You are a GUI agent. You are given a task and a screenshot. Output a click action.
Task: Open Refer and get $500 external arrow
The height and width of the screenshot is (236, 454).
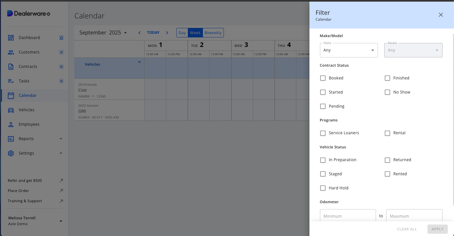(x=61, y=181)
